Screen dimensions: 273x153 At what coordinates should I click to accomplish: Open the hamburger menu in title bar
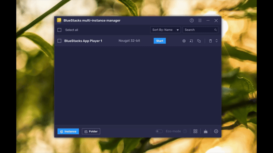point(200,20)
